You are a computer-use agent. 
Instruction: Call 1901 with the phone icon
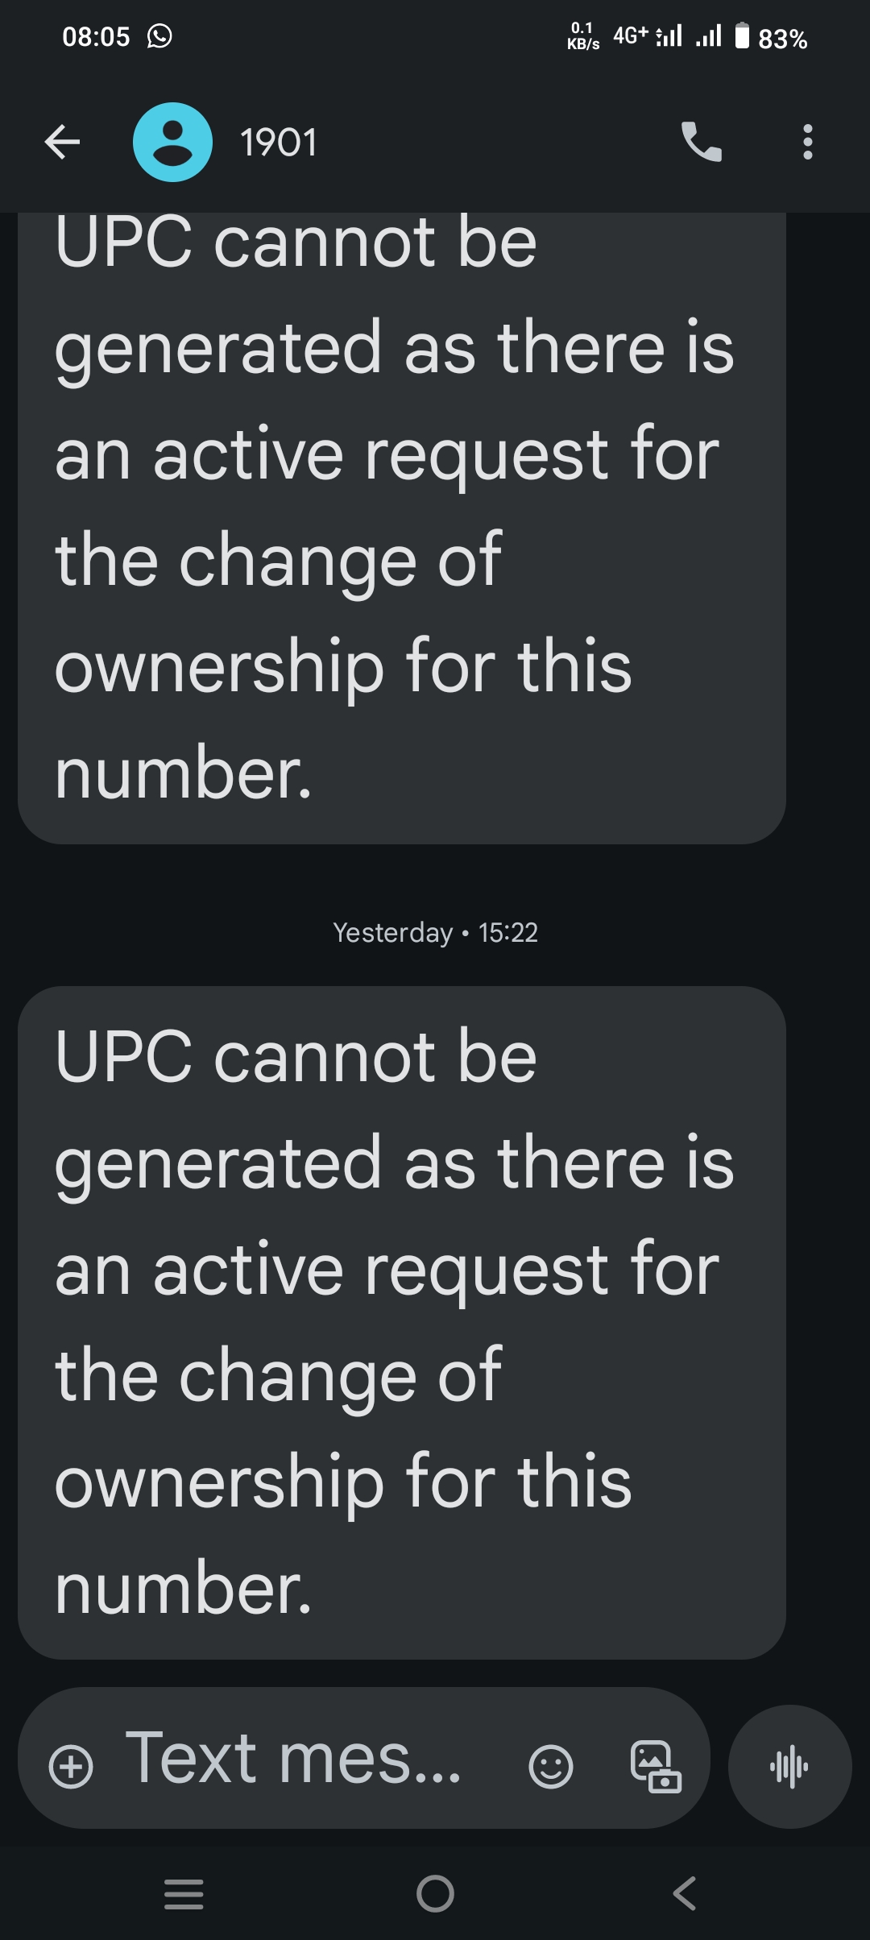click(x=701, y=143)
